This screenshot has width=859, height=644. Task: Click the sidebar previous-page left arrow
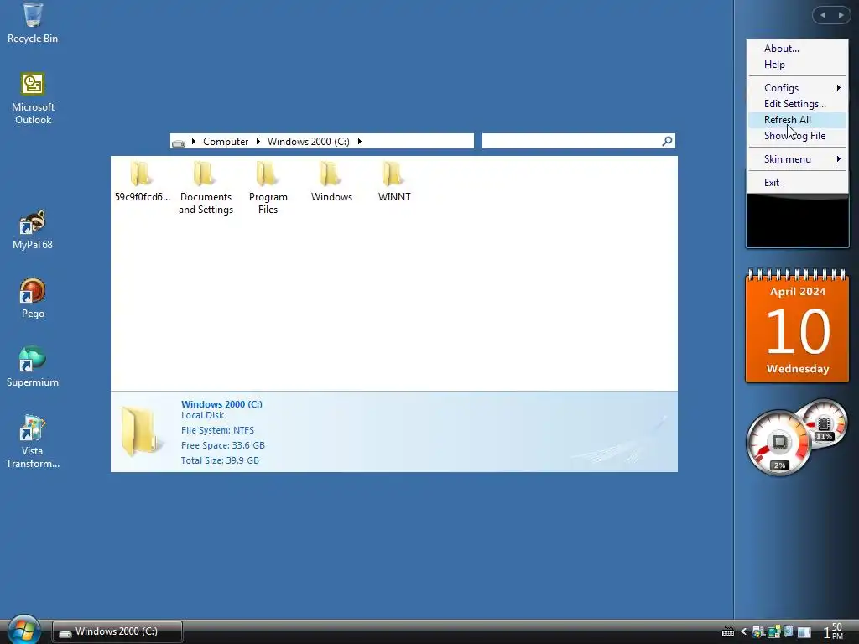tap(822, 15)
